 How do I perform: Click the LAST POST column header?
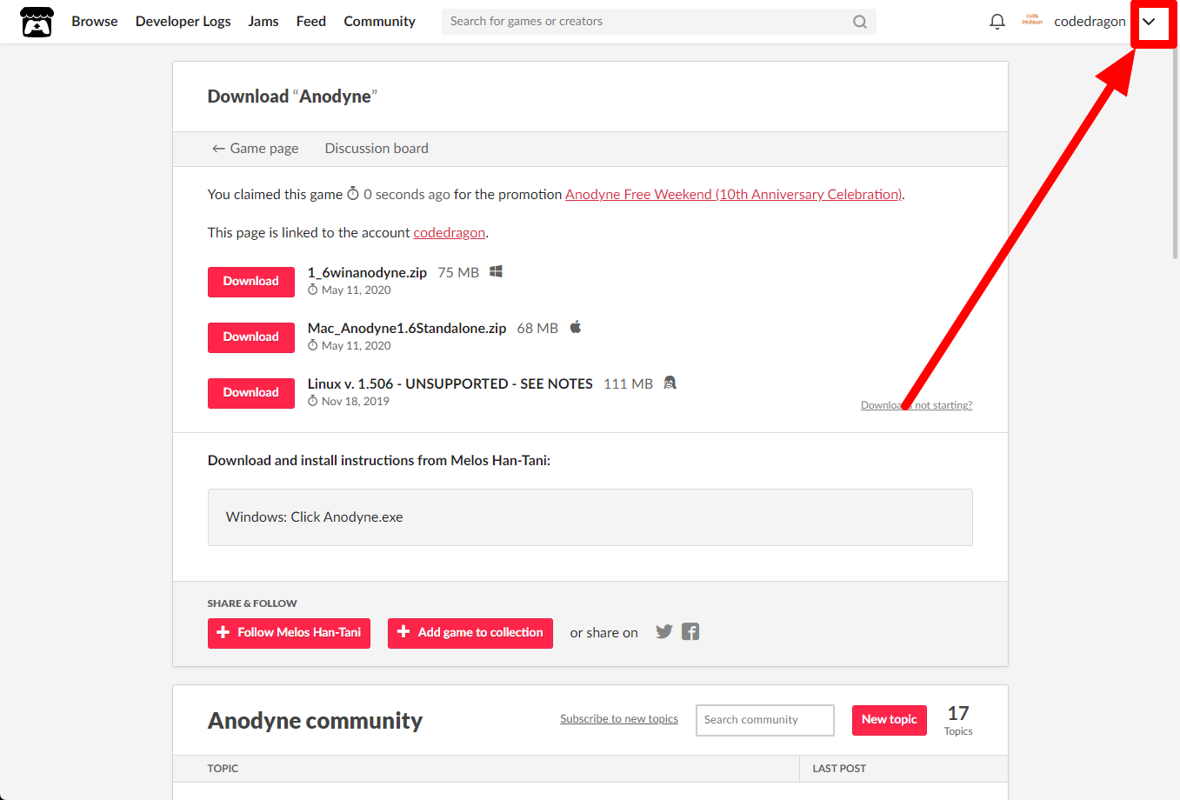(x=839, y=769)
